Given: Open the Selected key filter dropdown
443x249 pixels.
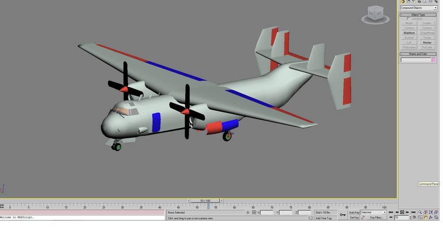Looking at the screenshot, I should pyautogui.click(x=373, y=212).
